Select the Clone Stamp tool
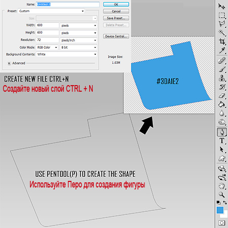228x228 pixels. (222, 79)
